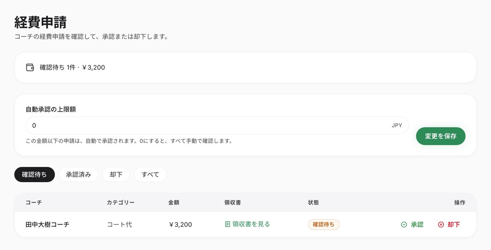The image size is (491, 250).
Task: Click the 領収書 column header
Action: [233, 203]
